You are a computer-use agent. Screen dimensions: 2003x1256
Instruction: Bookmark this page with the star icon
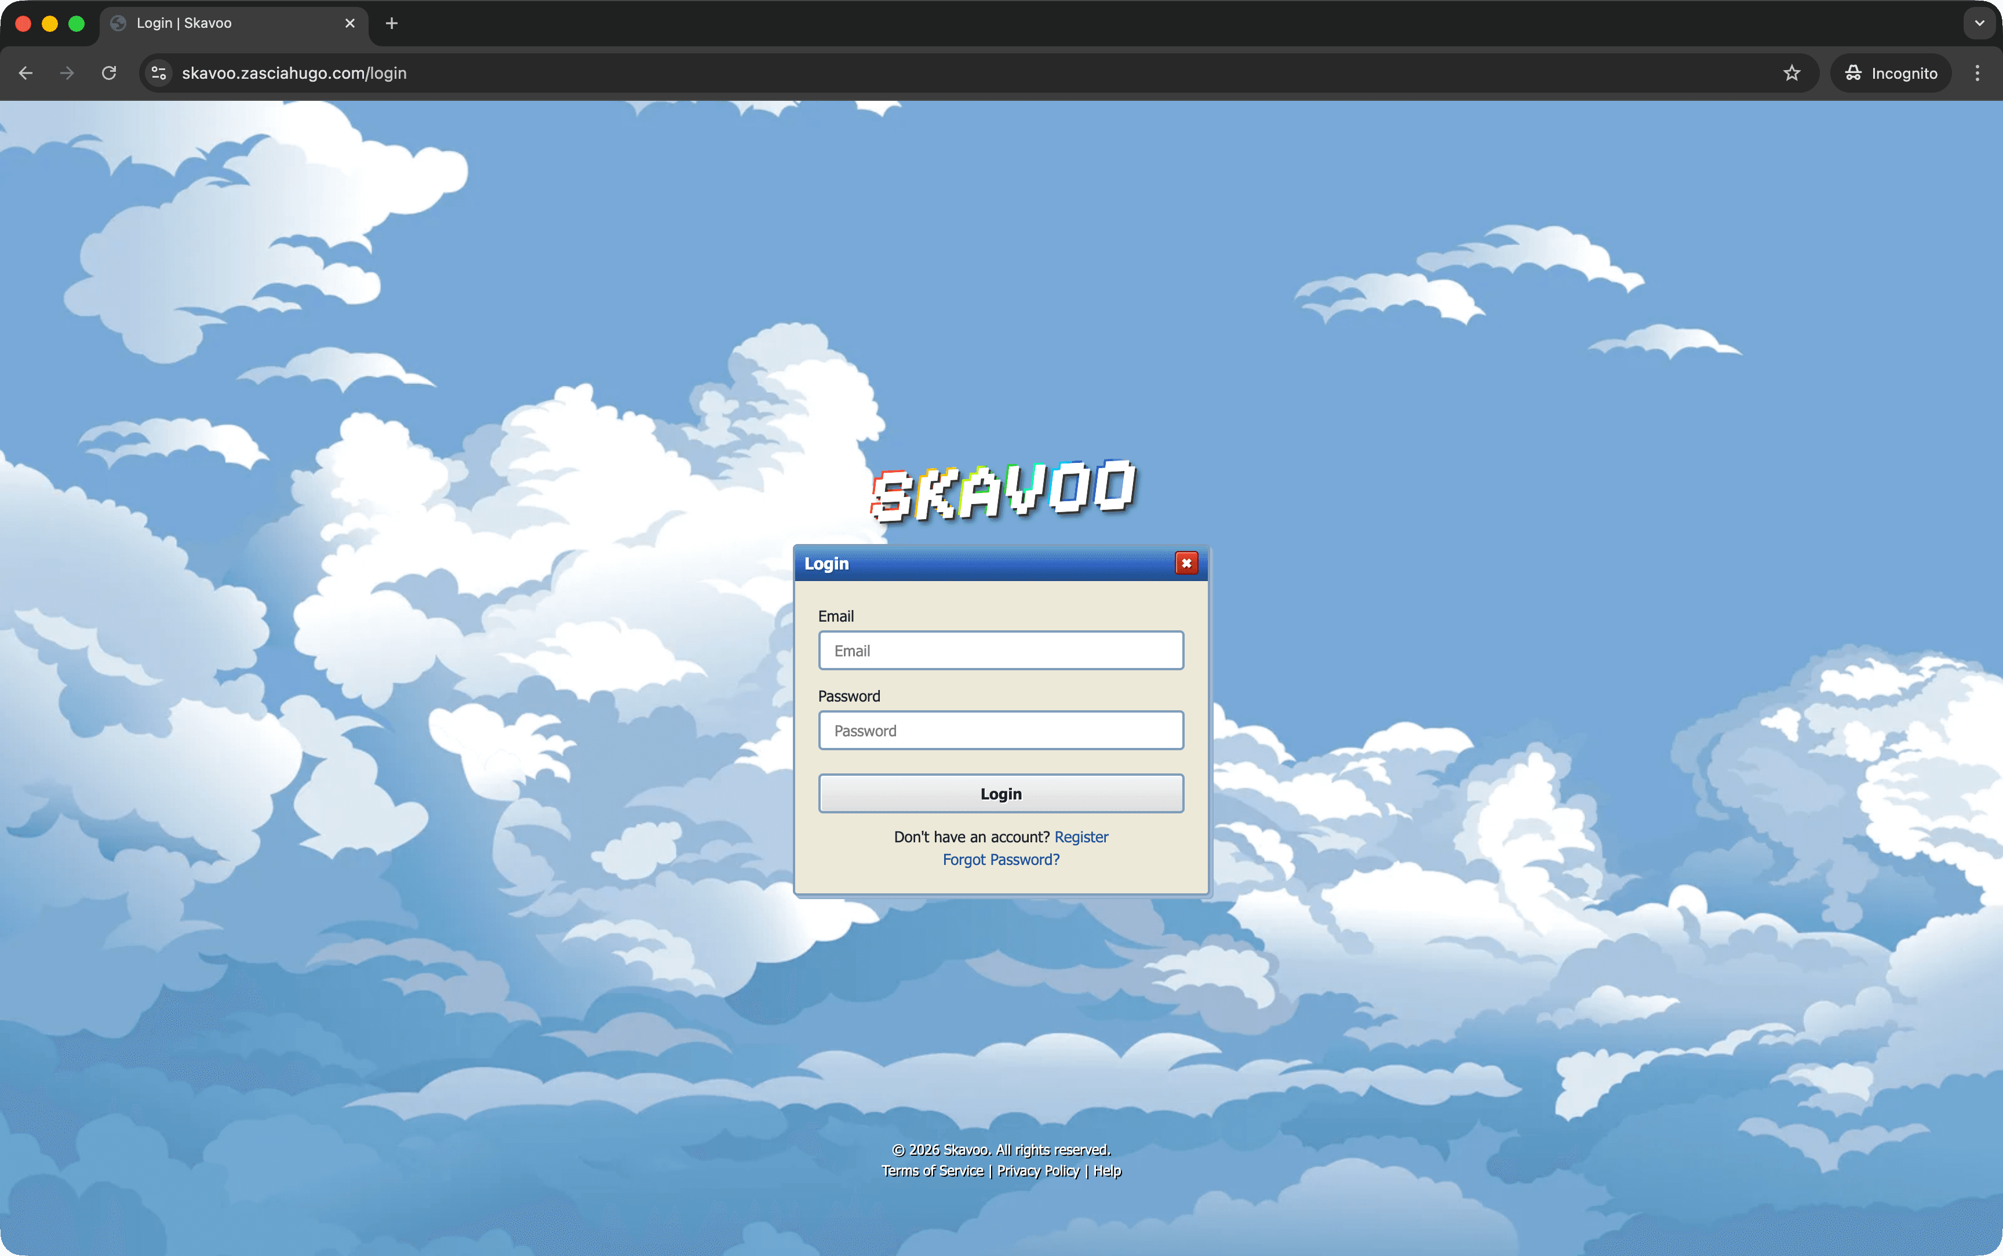(1791, 73)
